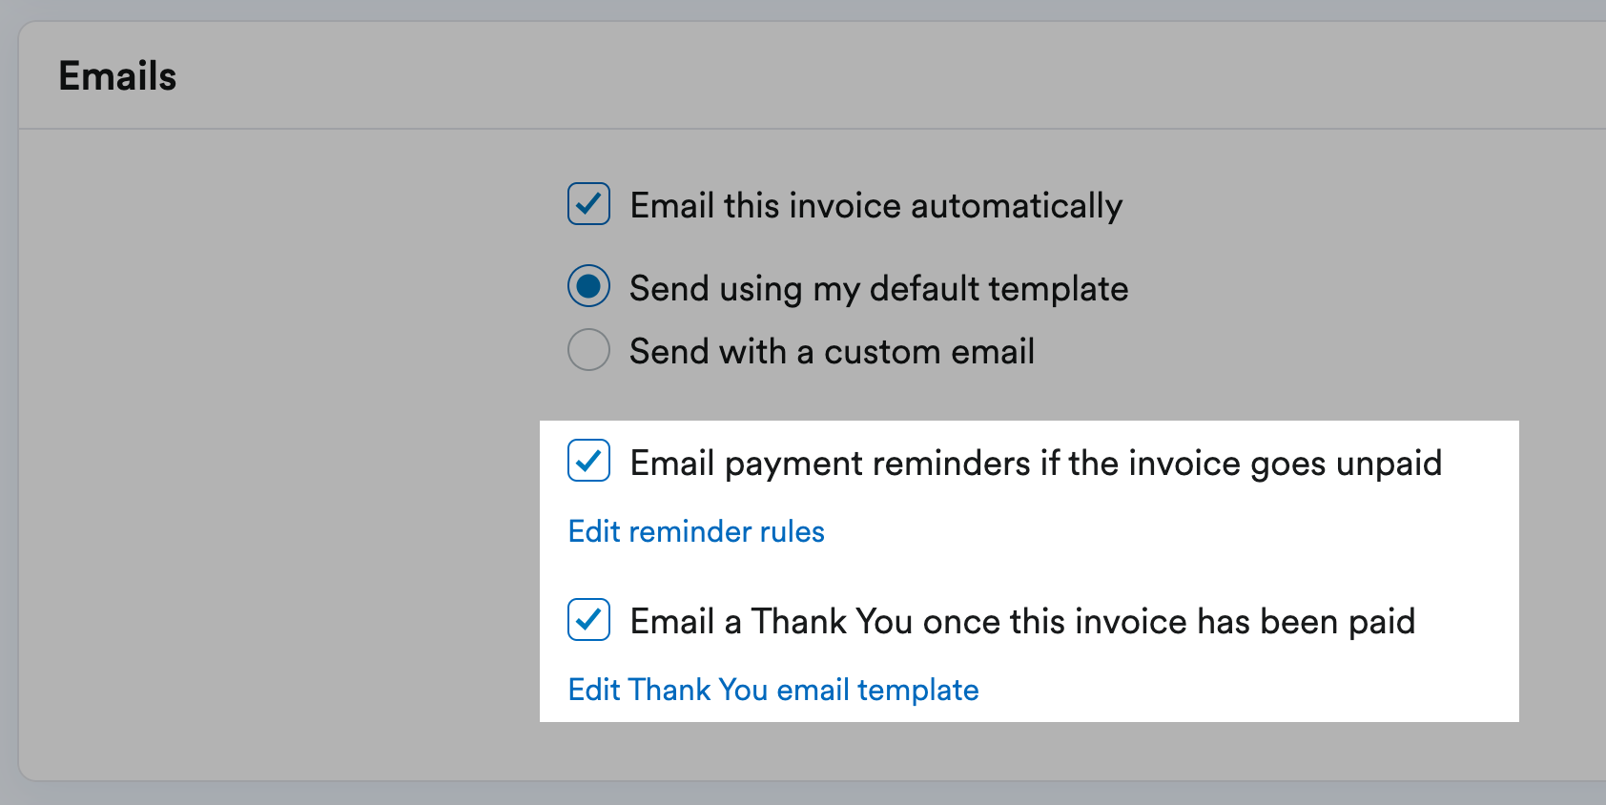Open Edit reminder rules link

[696, 531]
